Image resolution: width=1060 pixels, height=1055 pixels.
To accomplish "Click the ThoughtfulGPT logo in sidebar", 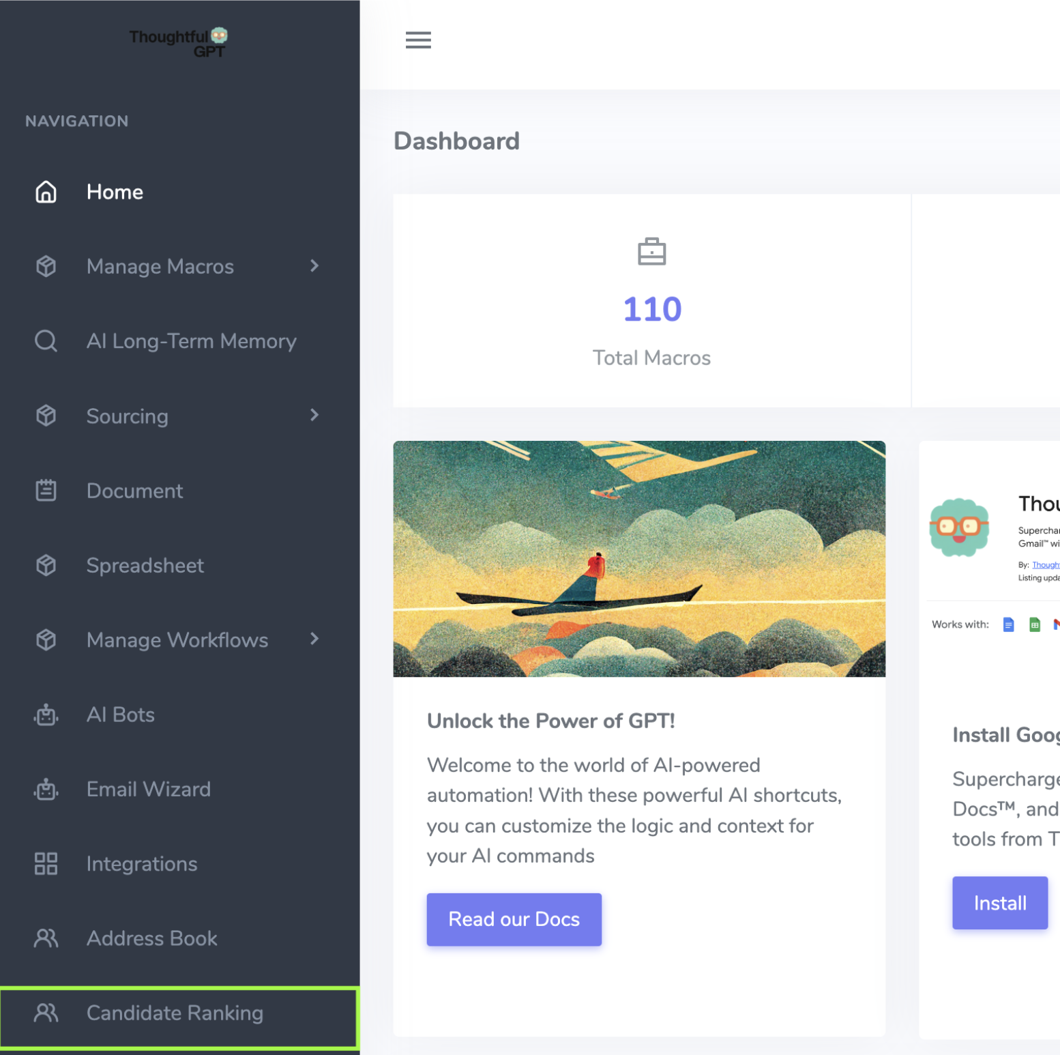I will (x=179, y=43).
